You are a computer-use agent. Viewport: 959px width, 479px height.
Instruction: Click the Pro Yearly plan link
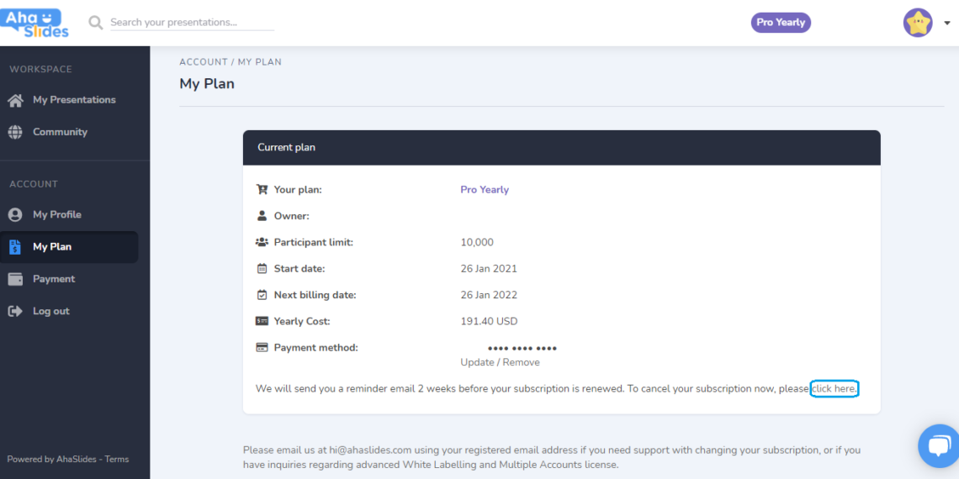coord(485,190)
